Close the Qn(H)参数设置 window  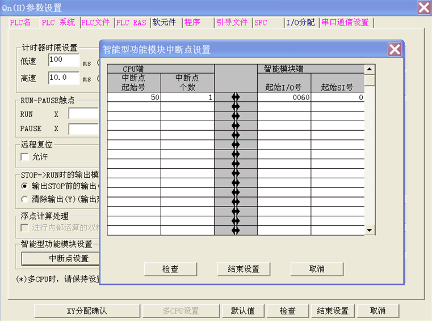423,7
